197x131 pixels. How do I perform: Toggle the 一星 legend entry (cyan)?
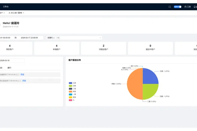click(x=72, y=94)
